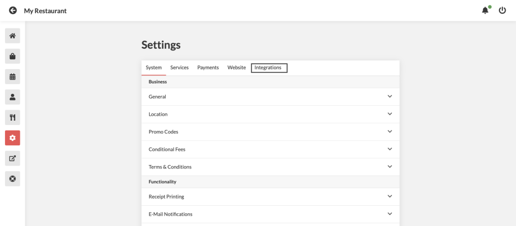The width and height of the screenshot is (516, 226).
Task: Switch to the Payments tab
Action: [x=208, y=68]
